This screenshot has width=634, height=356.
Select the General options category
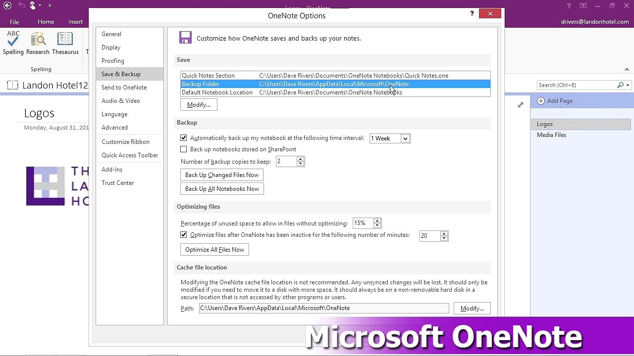(130, 34)
